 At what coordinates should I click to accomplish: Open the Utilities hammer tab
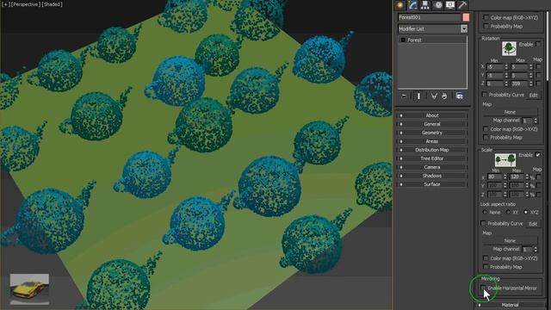pos(462,5)
